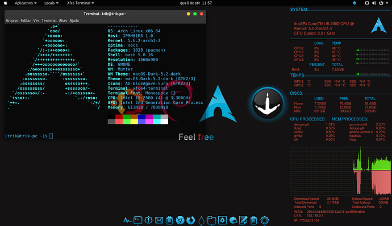This screenshot has width=392, height=226.
Task: Maximize Terminal with the green button
Action: pyautogui.click(x=195, y=14)
